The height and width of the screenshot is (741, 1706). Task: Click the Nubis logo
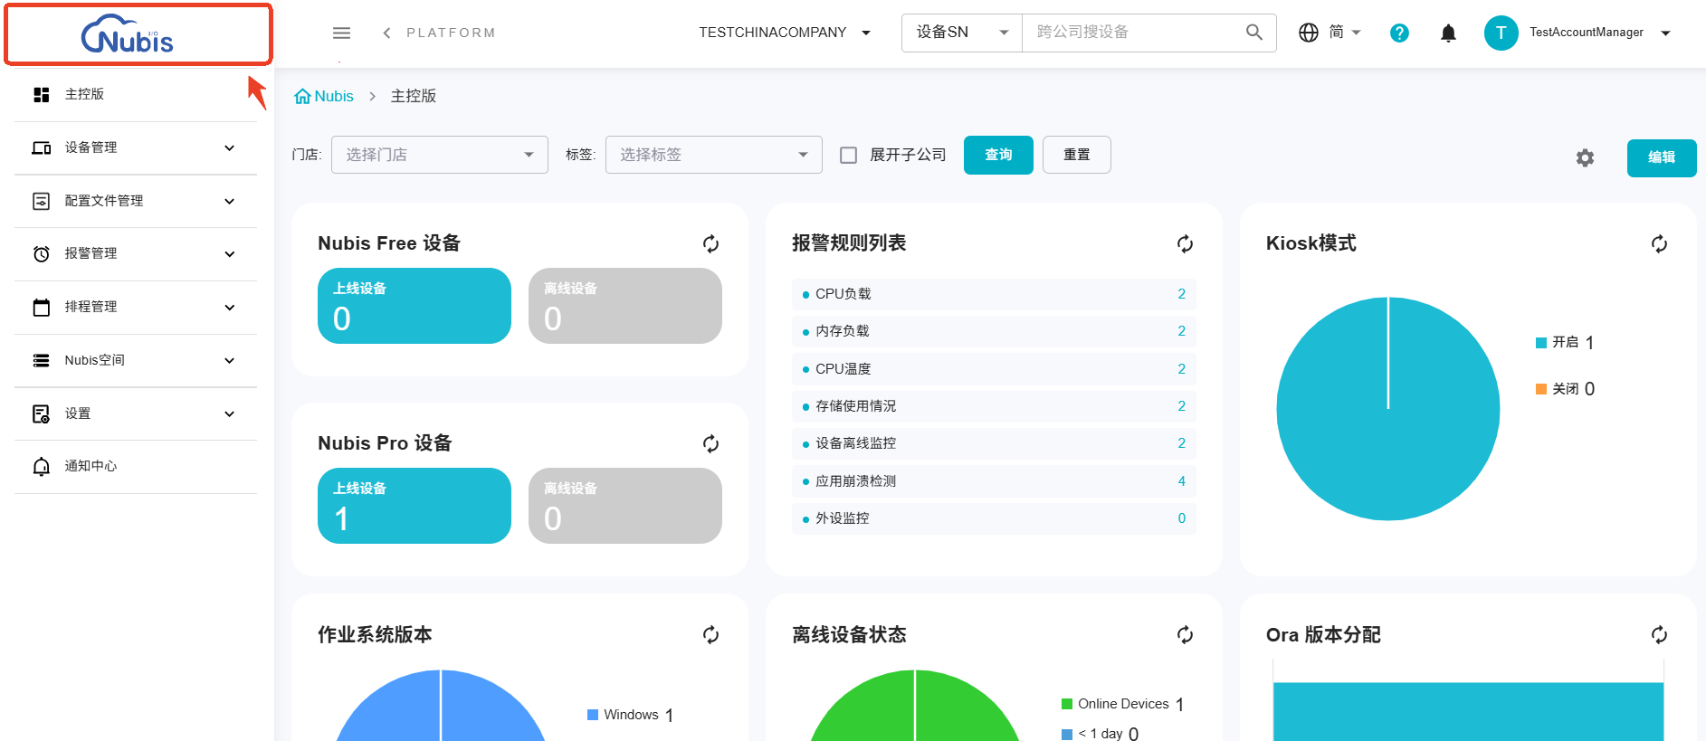click(x=128, y=35)
